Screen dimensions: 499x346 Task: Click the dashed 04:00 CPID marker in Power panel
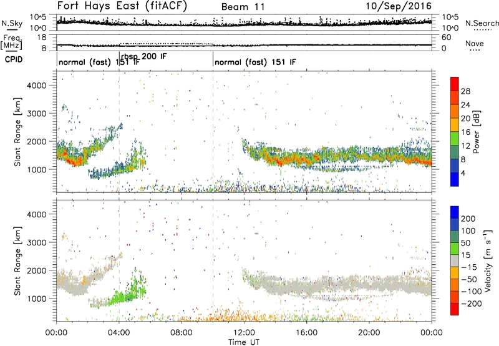tap(119, 132)
